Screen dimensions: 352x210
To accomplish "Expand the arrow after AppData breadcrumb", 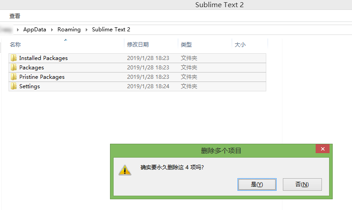I will [x=52, y=30].
